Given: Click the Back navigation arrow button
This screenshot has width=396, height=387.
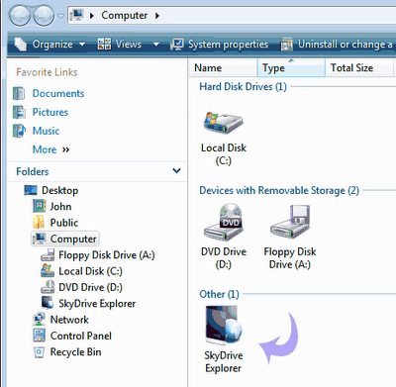Looking at the screenshot, I should (20, 16).
